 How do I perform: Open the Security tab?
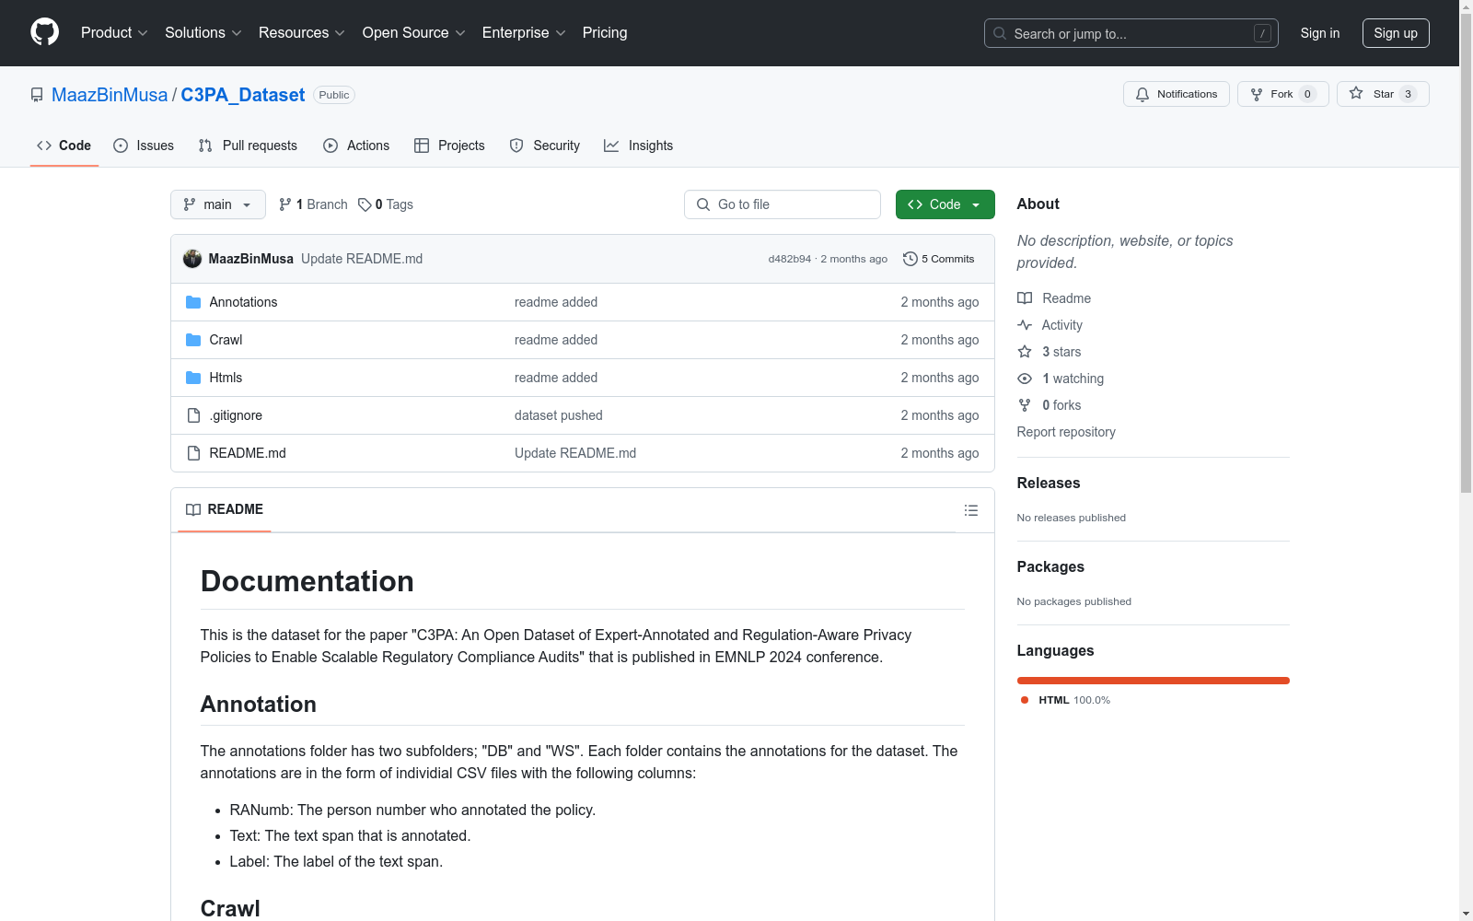coord(545,146)
